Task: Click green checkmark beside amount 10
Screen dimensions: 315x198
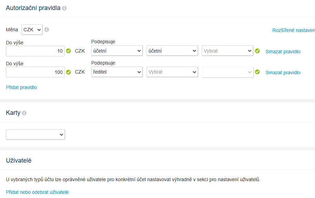Action: pos(68,51)
